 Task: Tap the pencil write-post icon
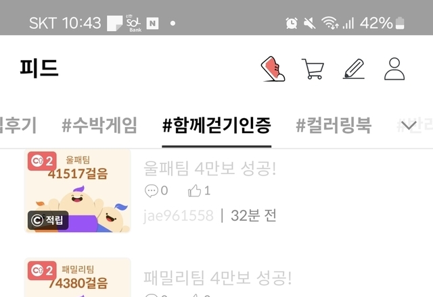coord(354,69)
